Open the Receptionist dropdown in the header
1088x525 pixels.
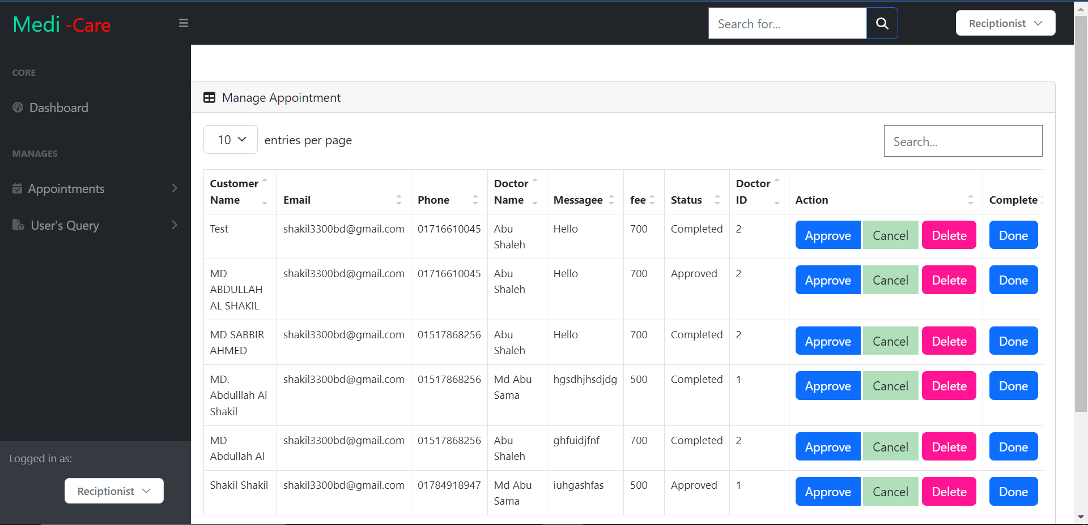[1005, 23]
